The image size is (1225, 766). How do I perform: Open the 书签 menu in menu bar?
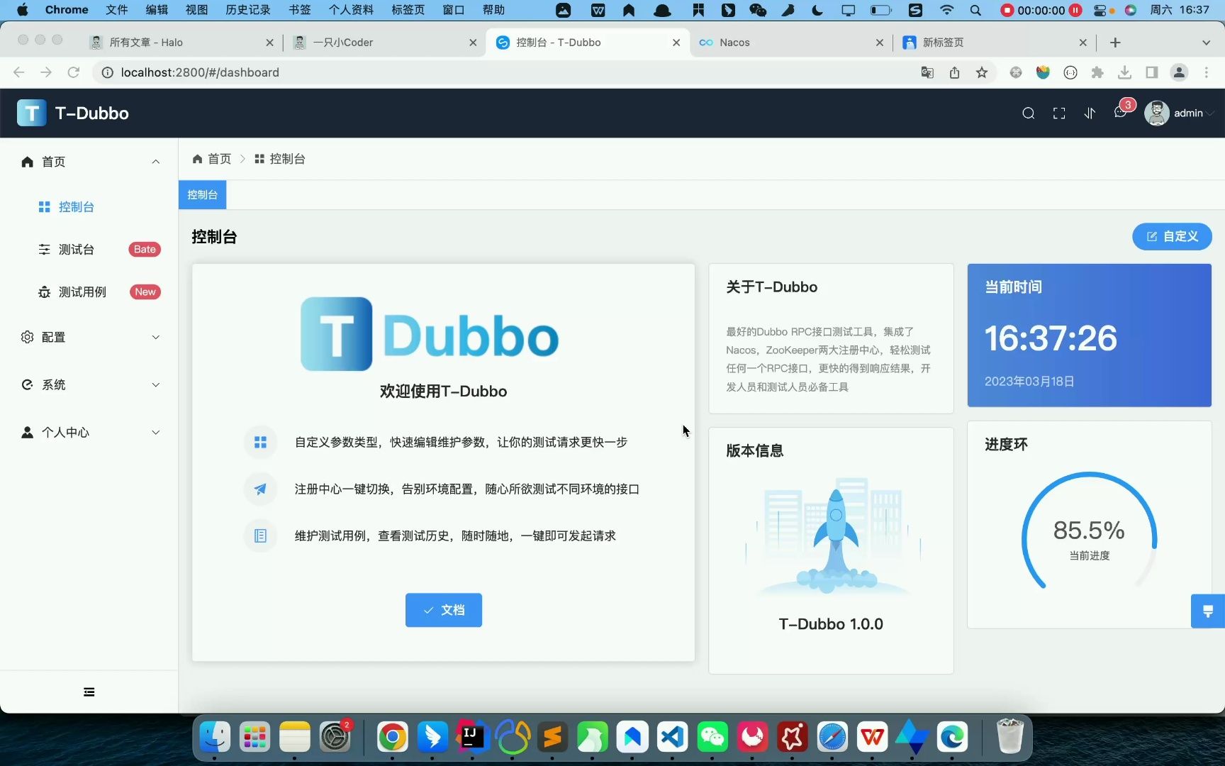coord(300,10)
